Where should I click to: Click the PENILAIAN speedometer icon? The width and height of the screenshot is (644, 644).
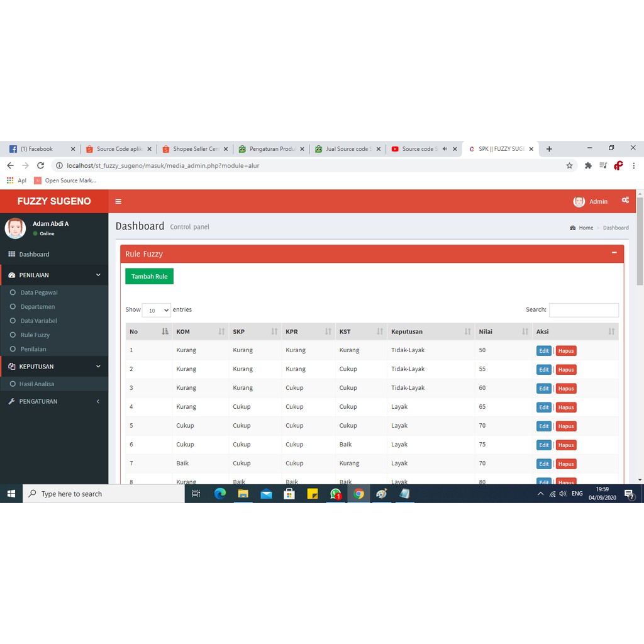click(x=13, y=275)
